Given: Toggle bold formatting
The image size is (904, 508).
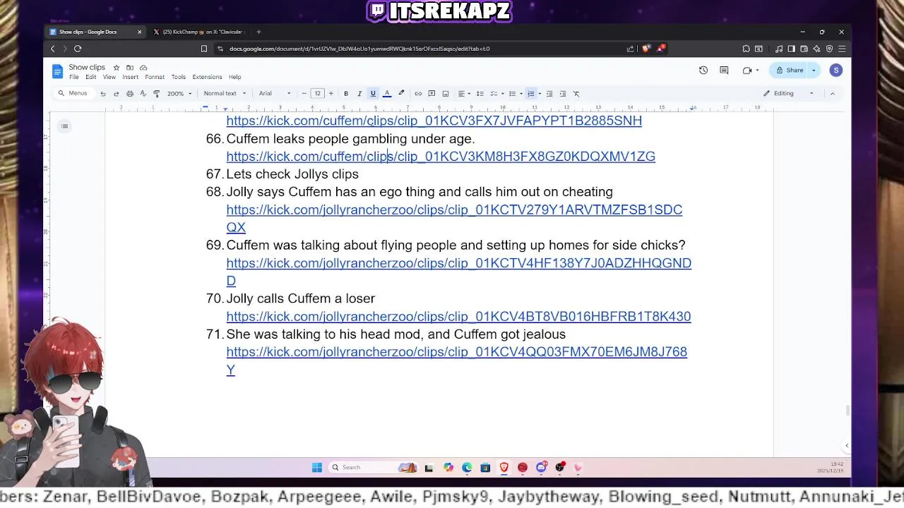Looking at the screenshot, I should coord(346,93).
